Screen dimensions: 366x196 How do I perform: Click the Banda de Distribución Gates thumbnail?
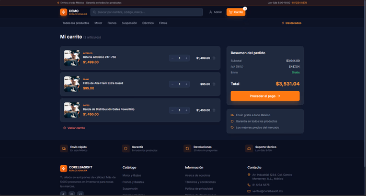pyautogui.click(x=72, y=110)
